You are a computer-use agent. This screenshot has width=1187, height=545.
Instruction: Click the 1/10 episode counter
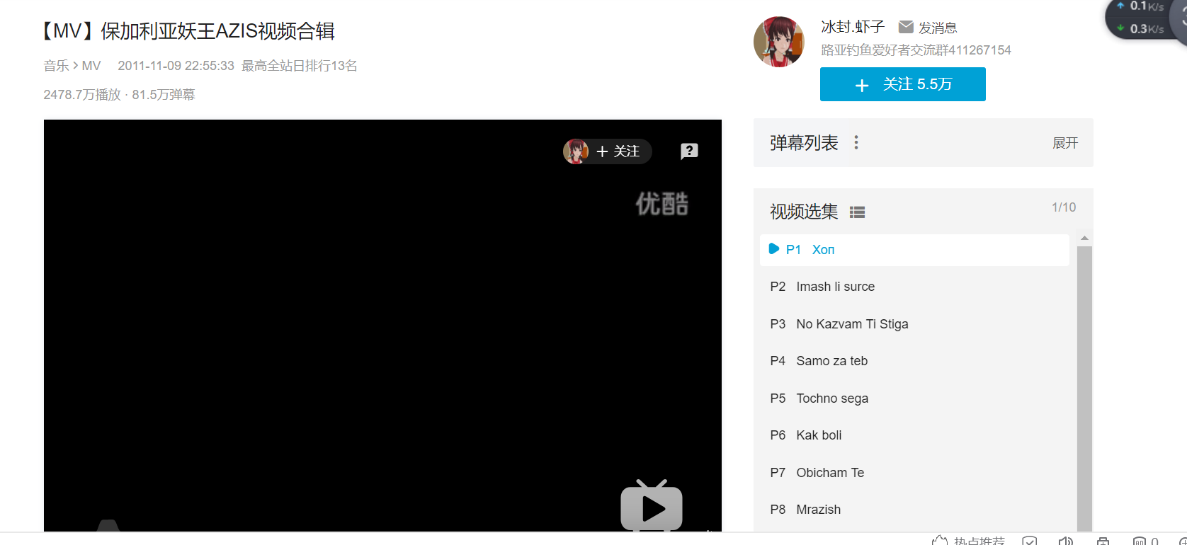pos(1064,207)
